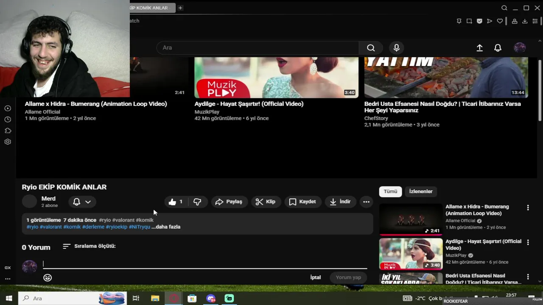
Task: Open Allame Official channel under the end-screen video
Action: (x=42, y=112)
